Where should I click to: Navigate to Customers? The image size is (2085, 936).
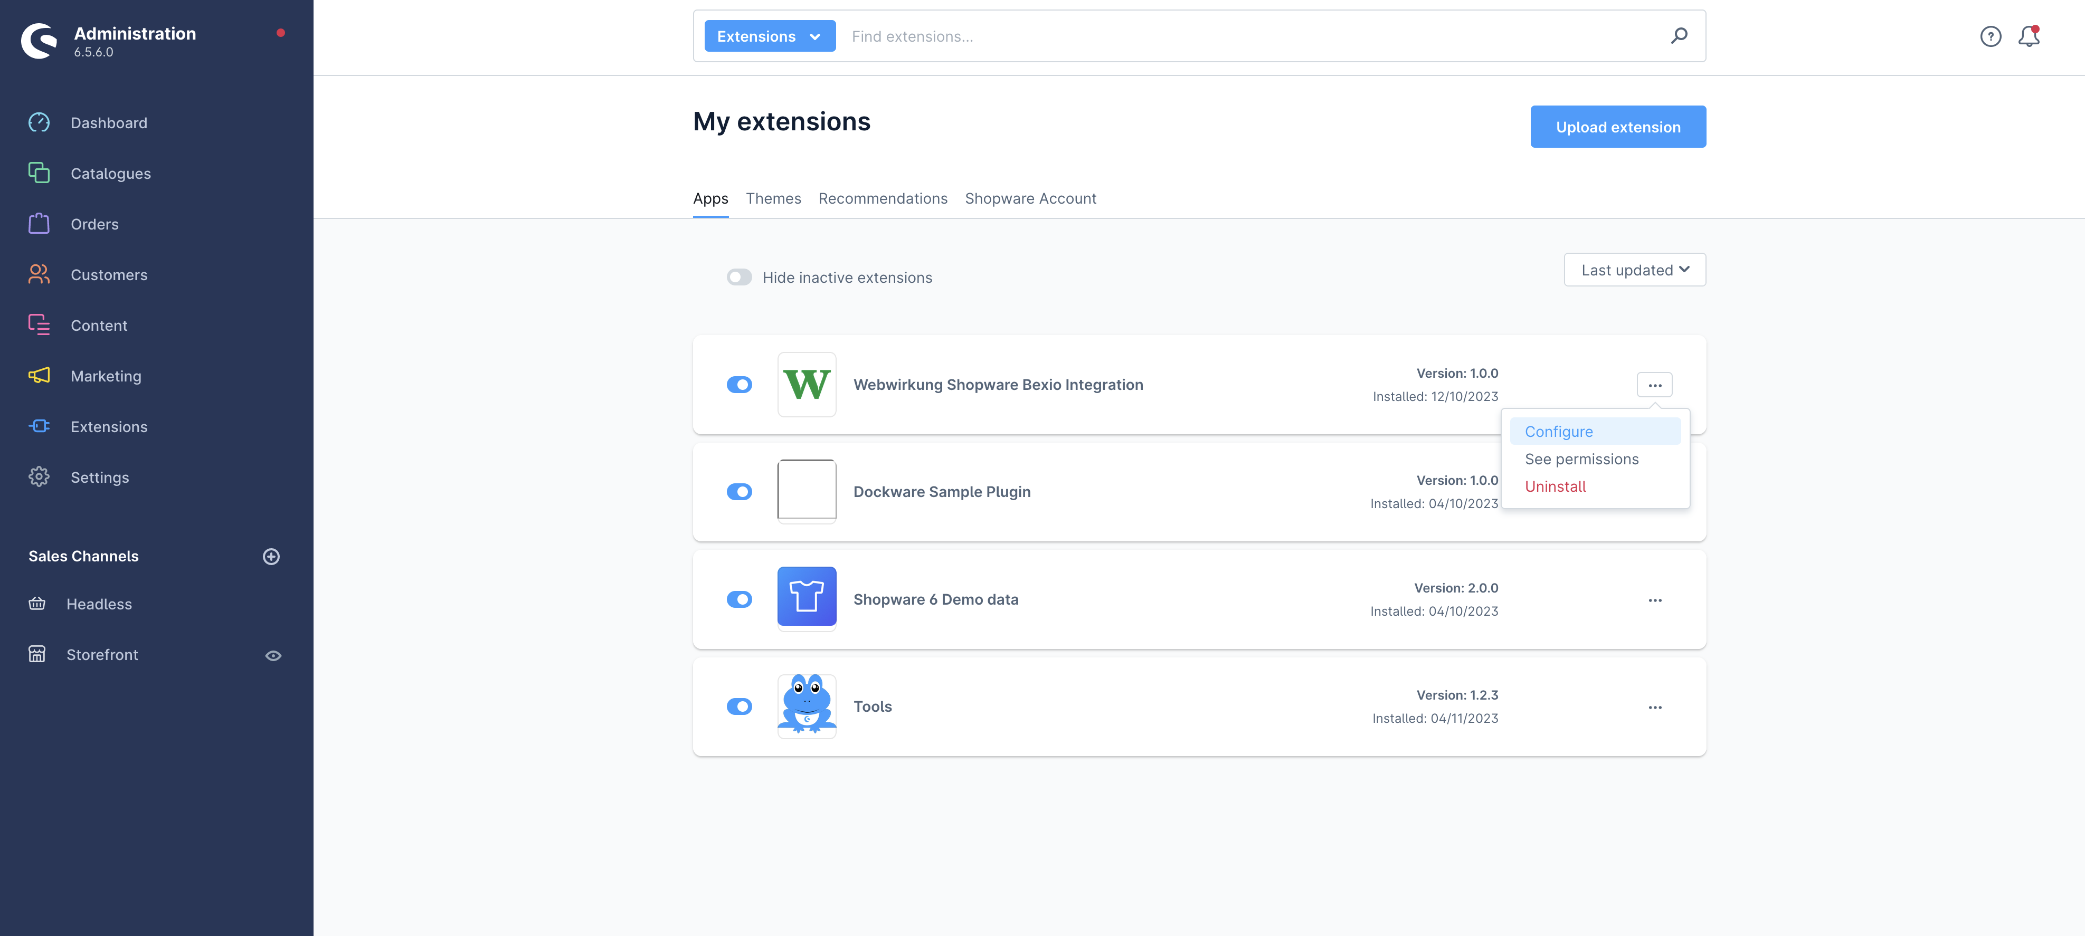[x=108, y=274]
